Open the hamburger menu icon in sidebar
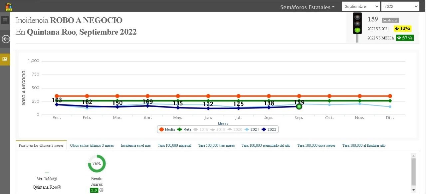This screenshot has width=426, height=194. click(x=5, y=20)
